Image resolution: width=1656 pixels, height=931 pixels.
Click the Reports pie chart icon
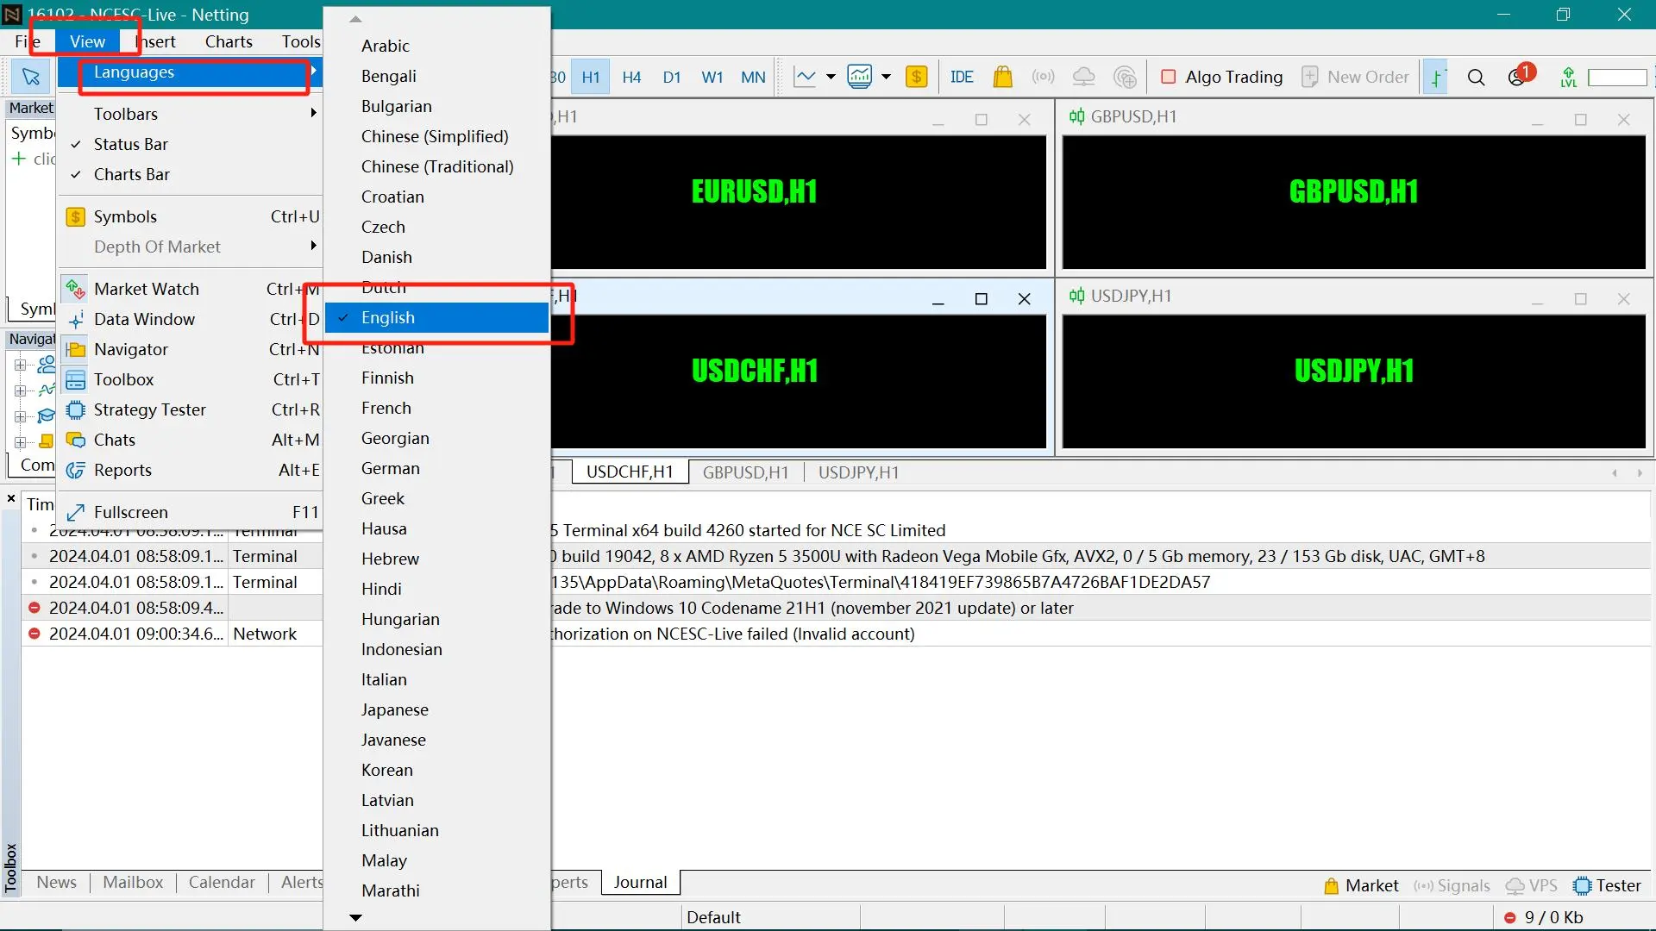point(76,470)
